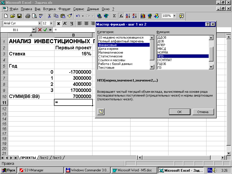Open the Arial Cyr font dropdown

[x=39, y=23]
